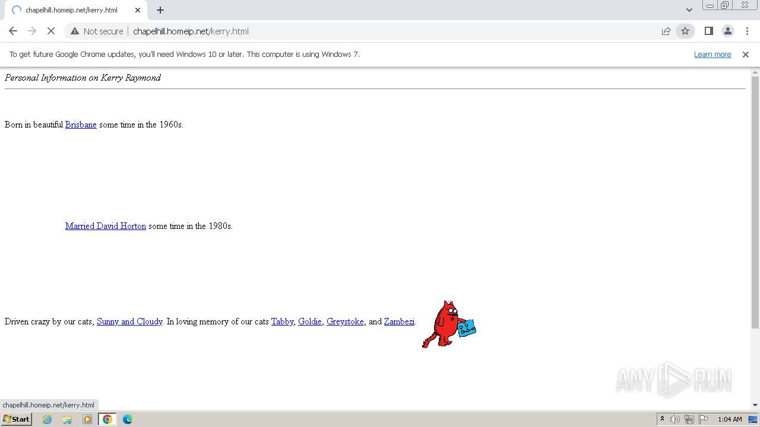
Task: Open a new tab
Action: pos(160,10)
